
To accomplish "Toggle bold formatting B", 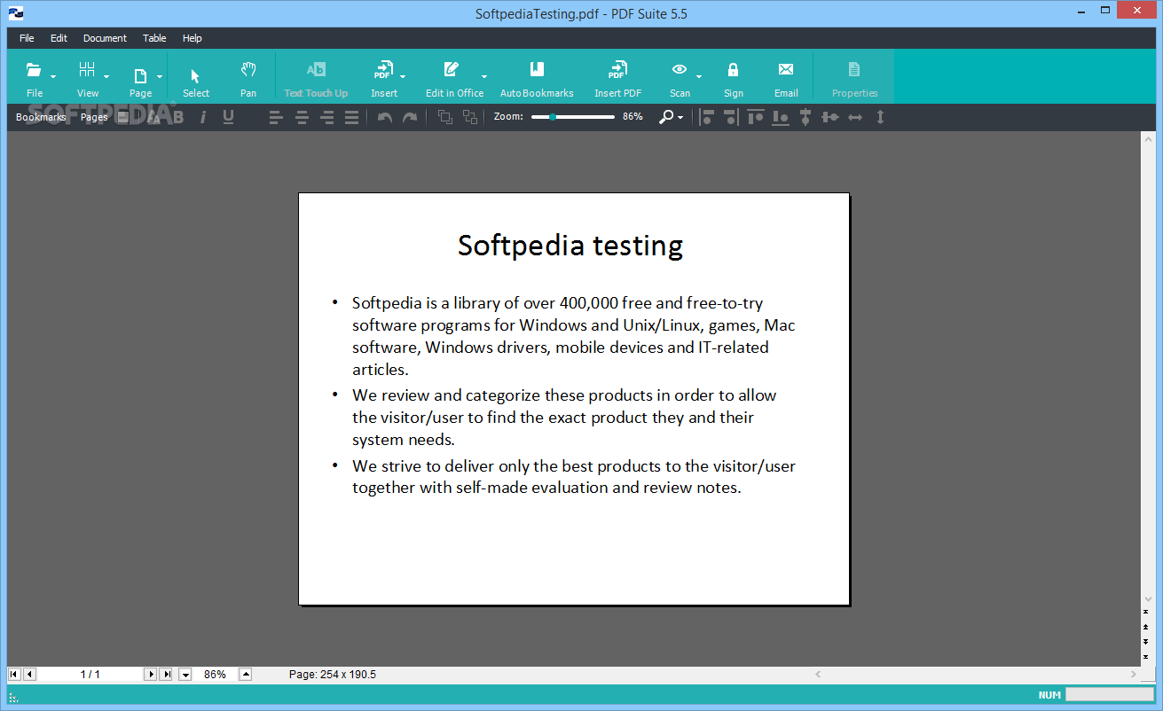I will pyautogui.click(x=178, y=117).
